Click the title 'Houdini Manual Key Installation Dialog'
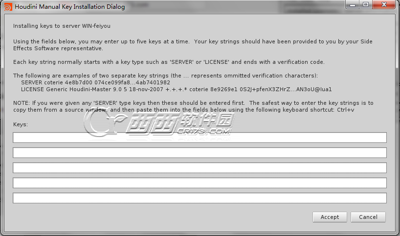 coord(70,7)
